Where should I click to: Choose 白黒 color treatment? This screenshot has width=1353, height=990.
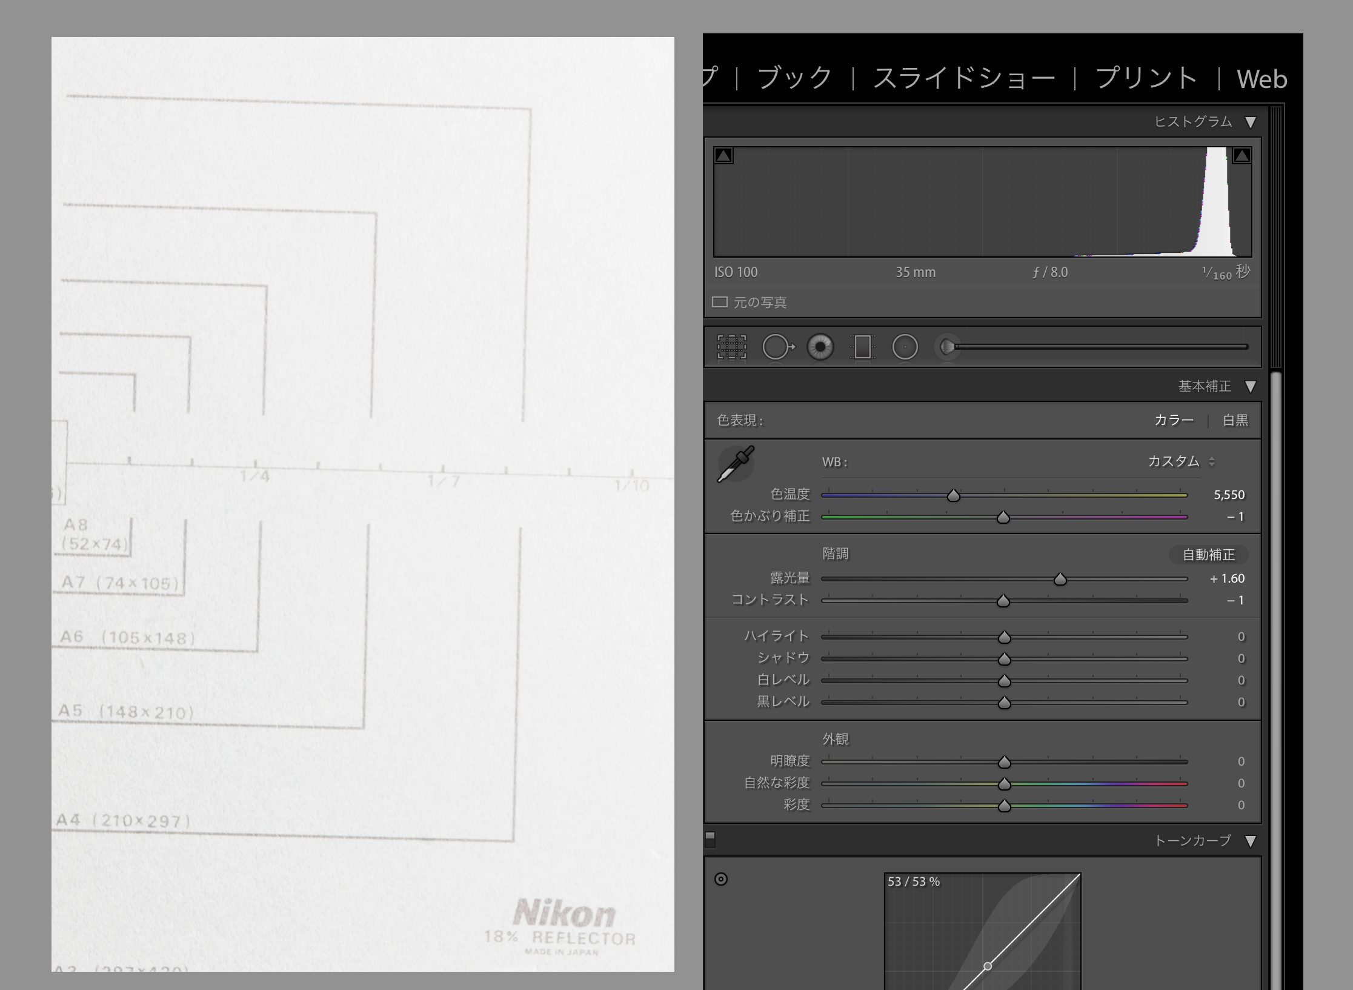(1235, 420)
